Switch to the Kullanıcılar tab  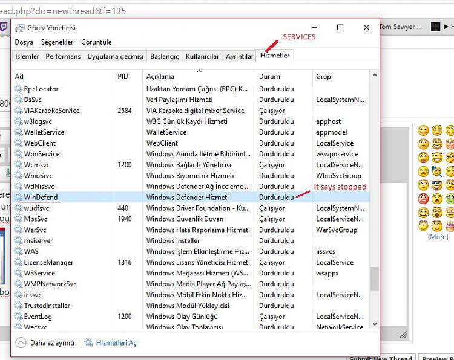click(x=202, y=56)
